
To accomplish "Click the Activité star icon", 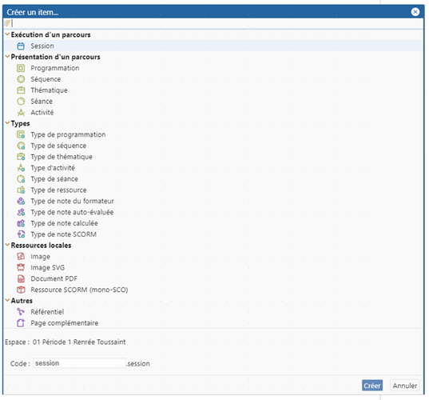I will (x=21, y=112).
